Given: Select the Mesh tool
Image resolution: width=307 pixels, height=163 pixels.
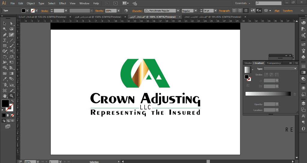Looking at the screenshot, I should [4, 73].
